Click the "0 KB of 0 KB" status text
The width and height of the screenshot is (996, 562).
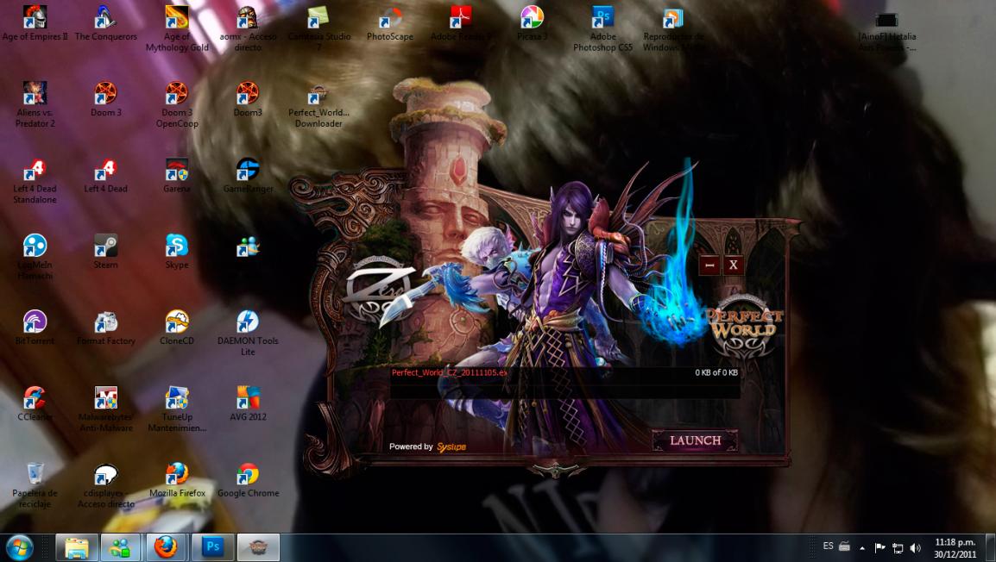coord(715,372)
